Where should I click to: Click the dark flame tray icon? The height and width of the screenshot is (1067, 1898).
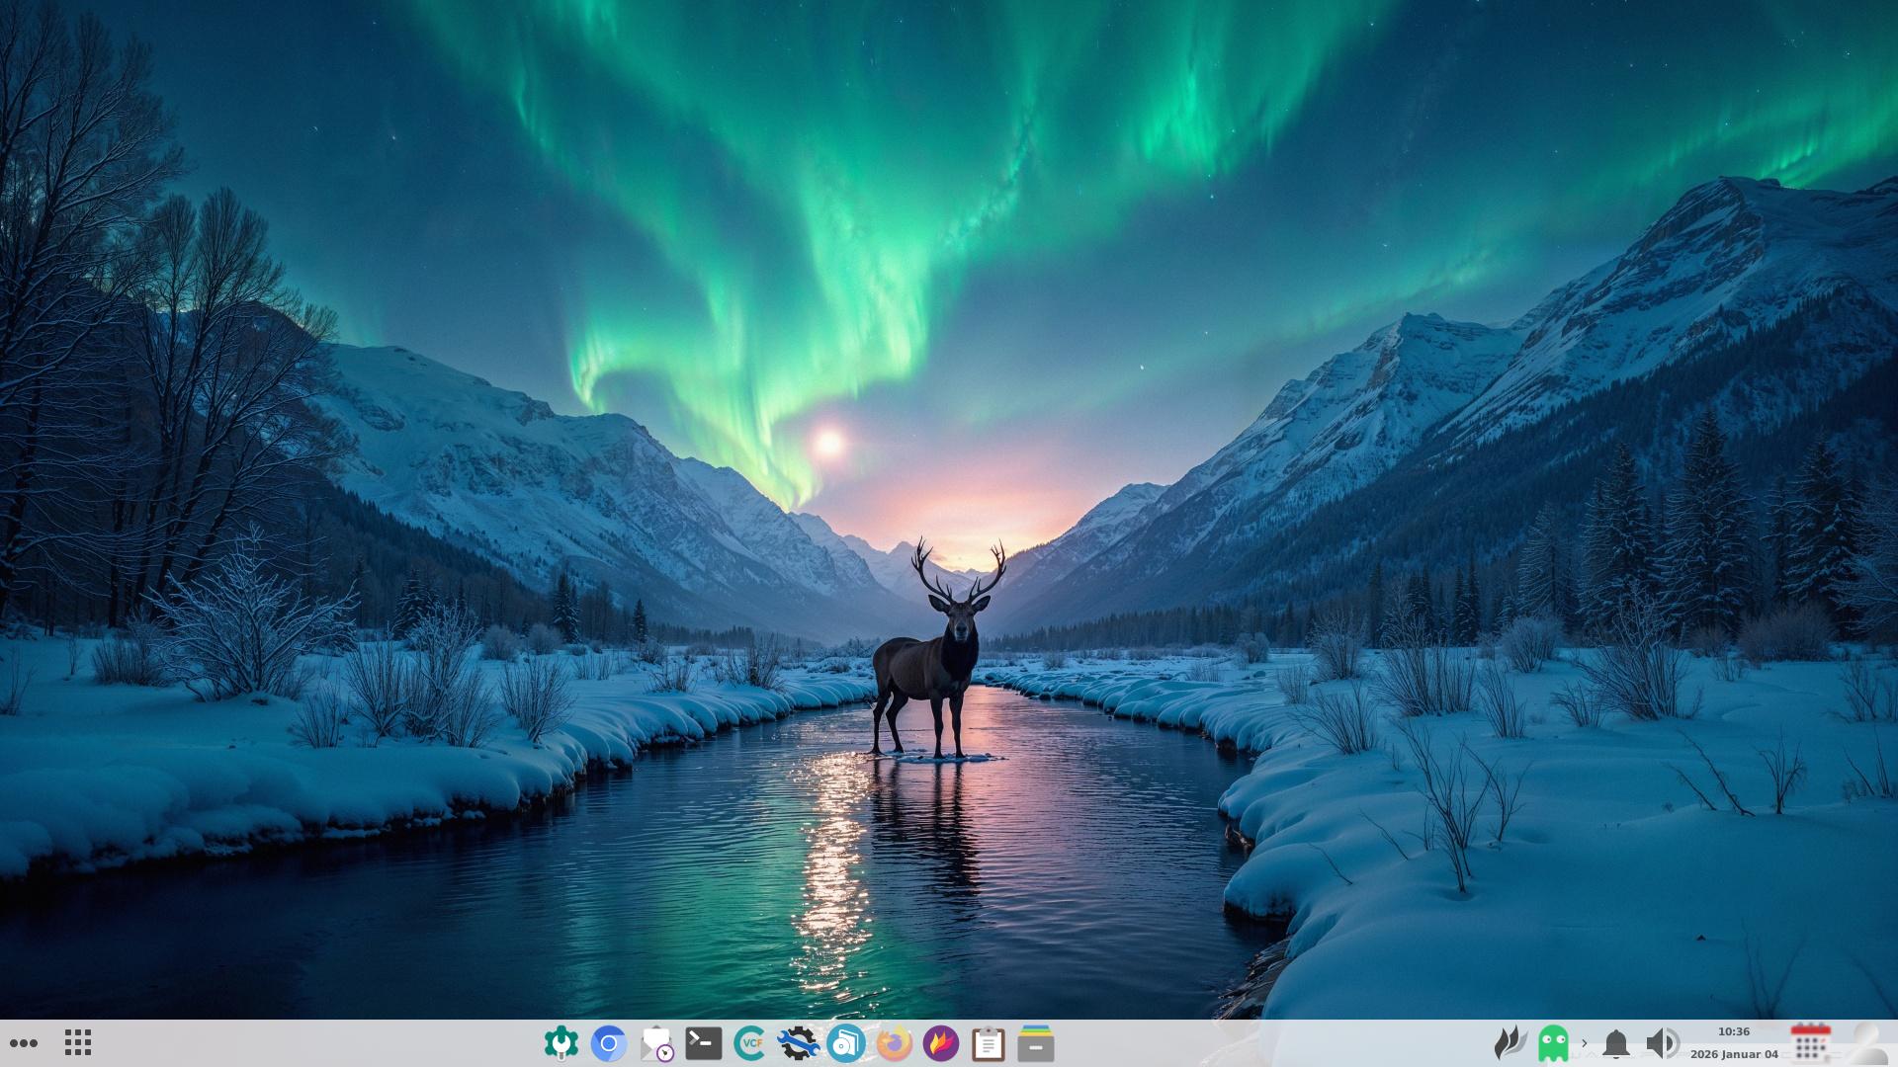1510,1043
